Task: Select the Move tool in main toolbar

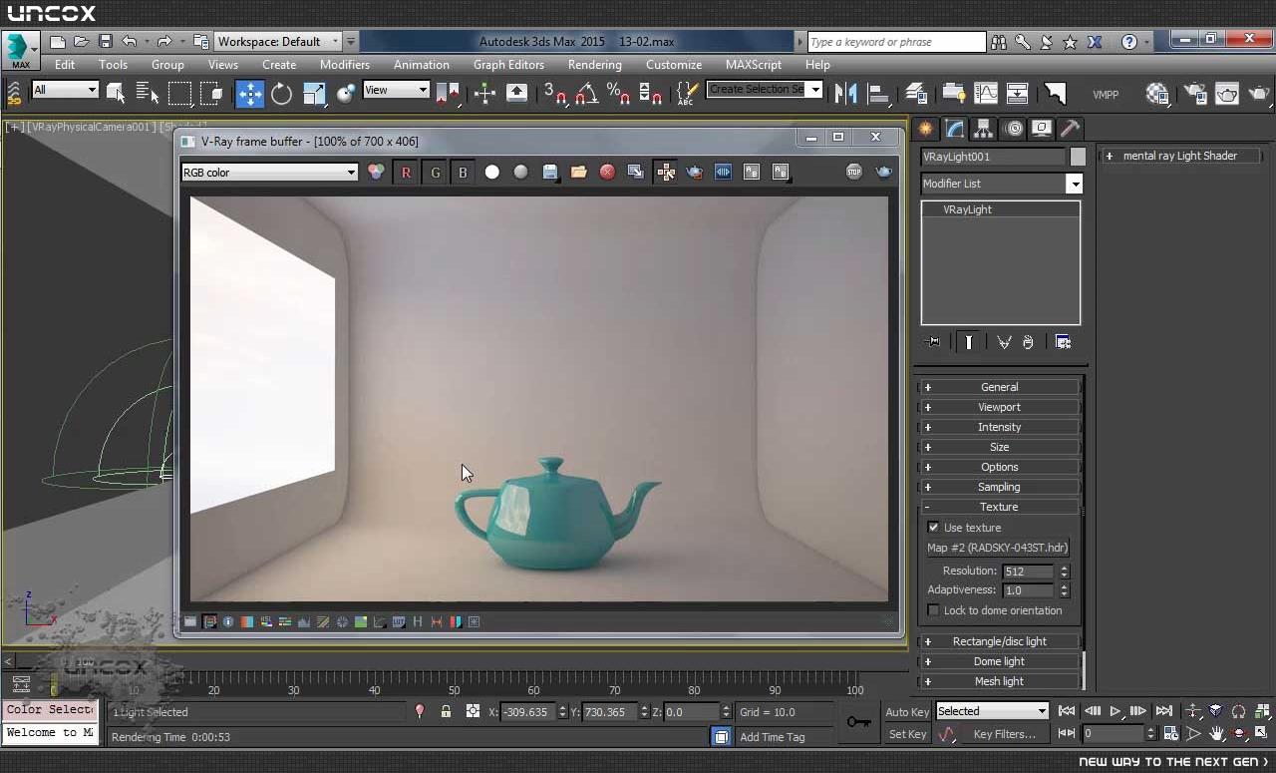Action: point(249,94)
